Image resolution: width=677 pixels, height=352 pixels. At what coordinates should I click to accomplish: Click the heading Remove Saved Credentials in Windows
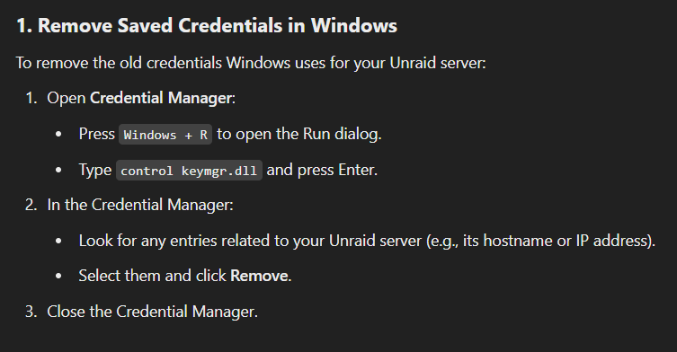pyautogui.click(x=207, y=25)
